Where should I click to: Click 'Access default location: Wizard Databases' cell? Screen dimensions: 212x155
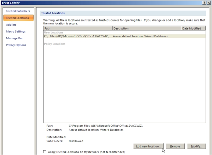pos(140,36)
